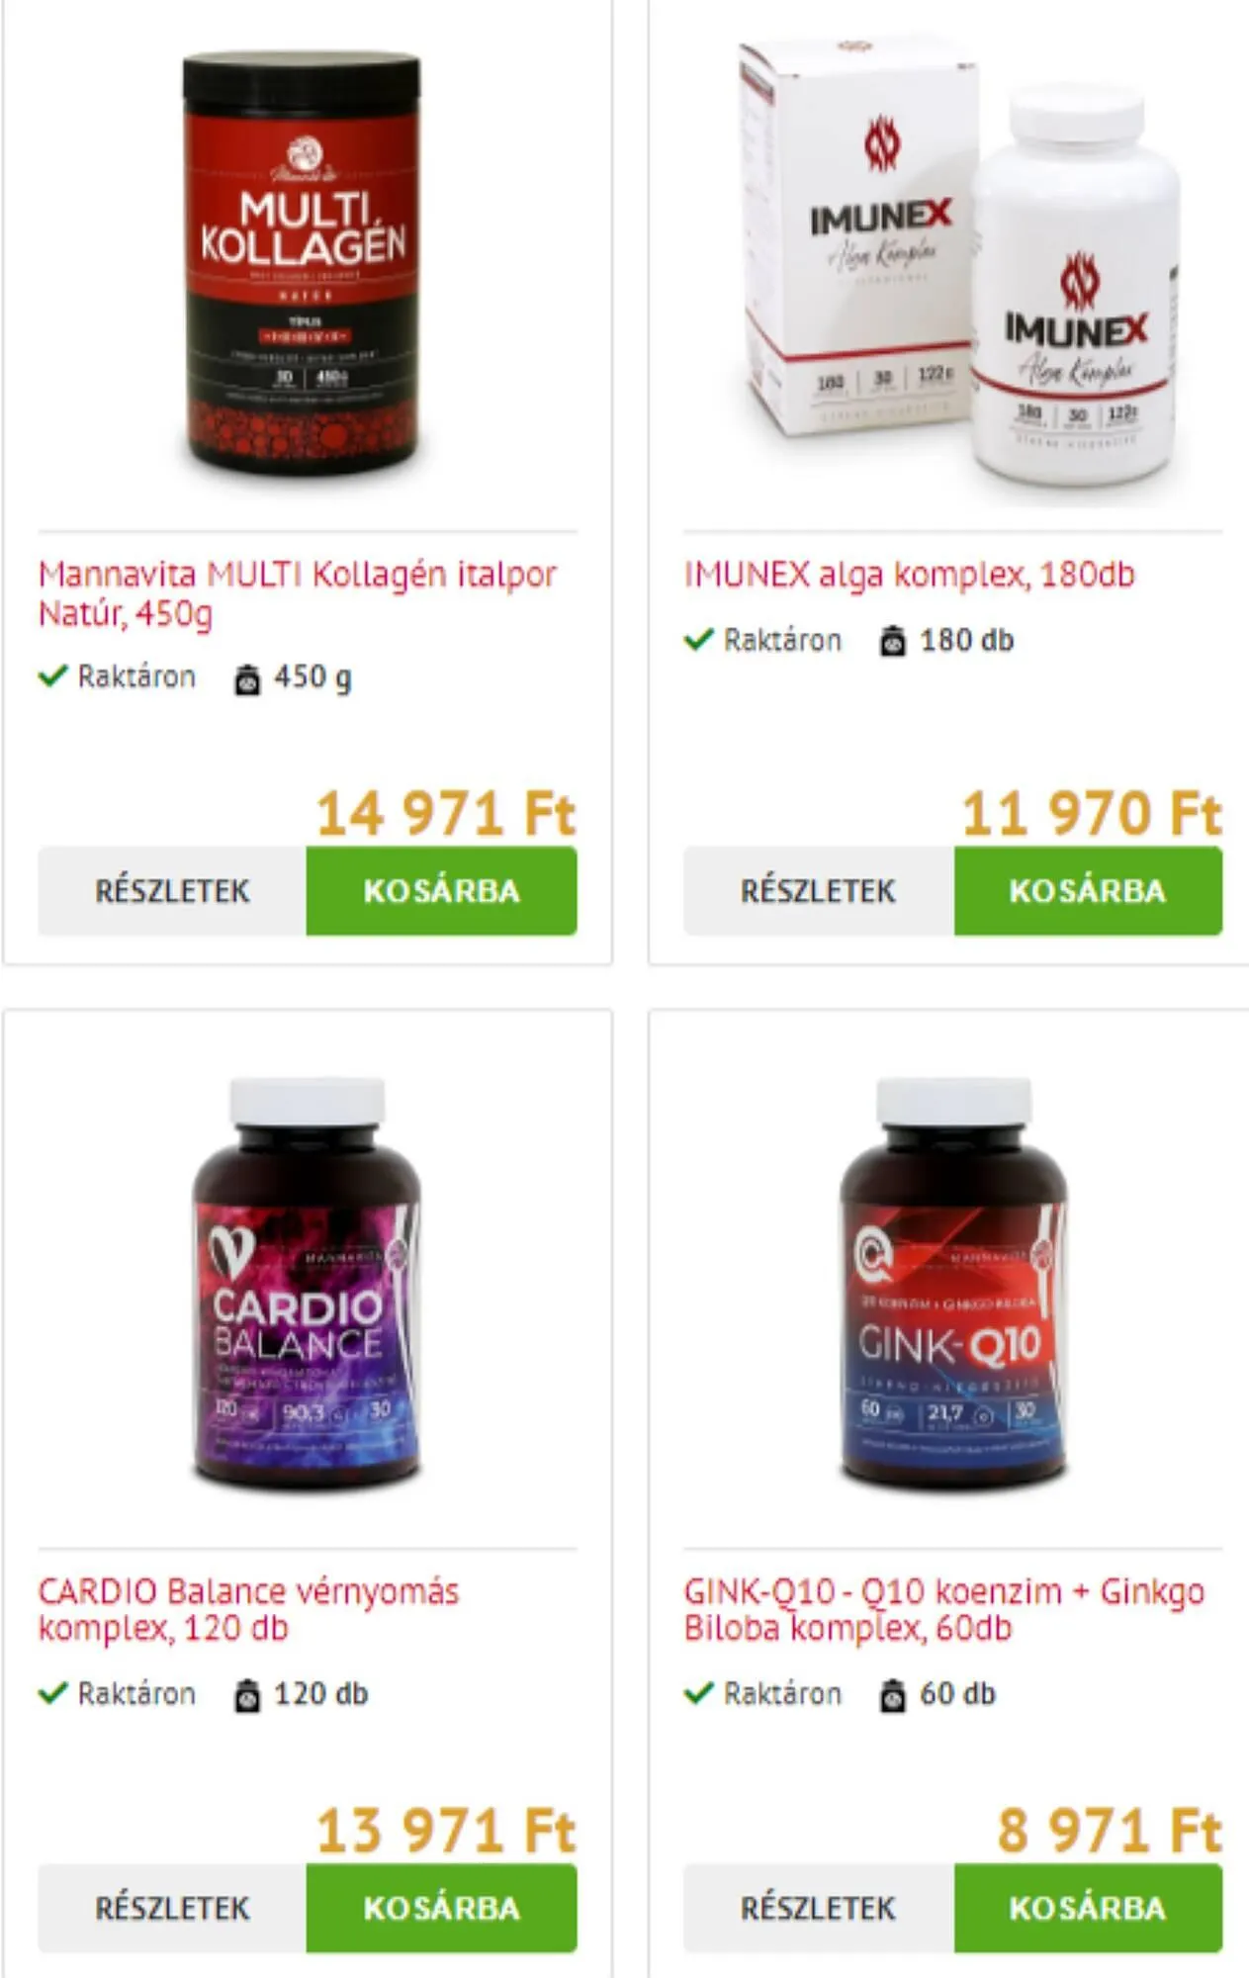This screenshot has width=1249, height=1978.
Task: Open Mannavita MULTI Kollagén italpor title link
Action: pos(298,593)
